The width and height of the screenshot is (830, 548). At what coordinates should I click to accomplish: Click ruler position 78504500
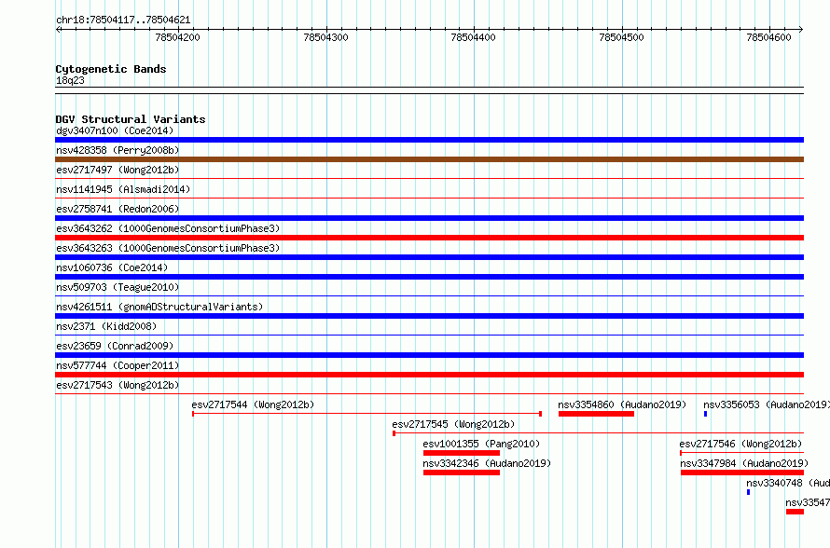[621, 37]
